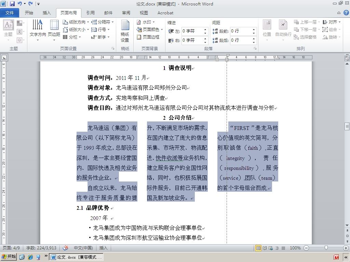Increase 段前 spacing with up arrow
The width and height of the screenshot is (350, 262).
(x=254, y=29)
